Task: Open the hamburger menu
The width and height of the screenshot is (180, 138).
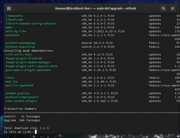Action: pyautogui.click(x=173, y=8)
